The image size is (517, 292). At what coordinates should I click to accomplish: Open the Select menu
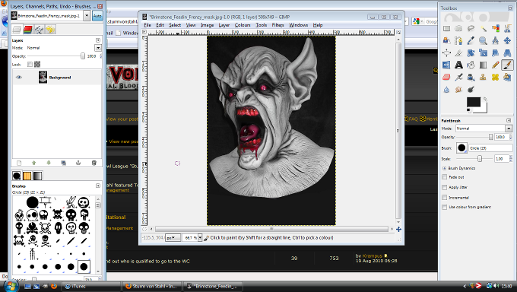tap(175, 25)
